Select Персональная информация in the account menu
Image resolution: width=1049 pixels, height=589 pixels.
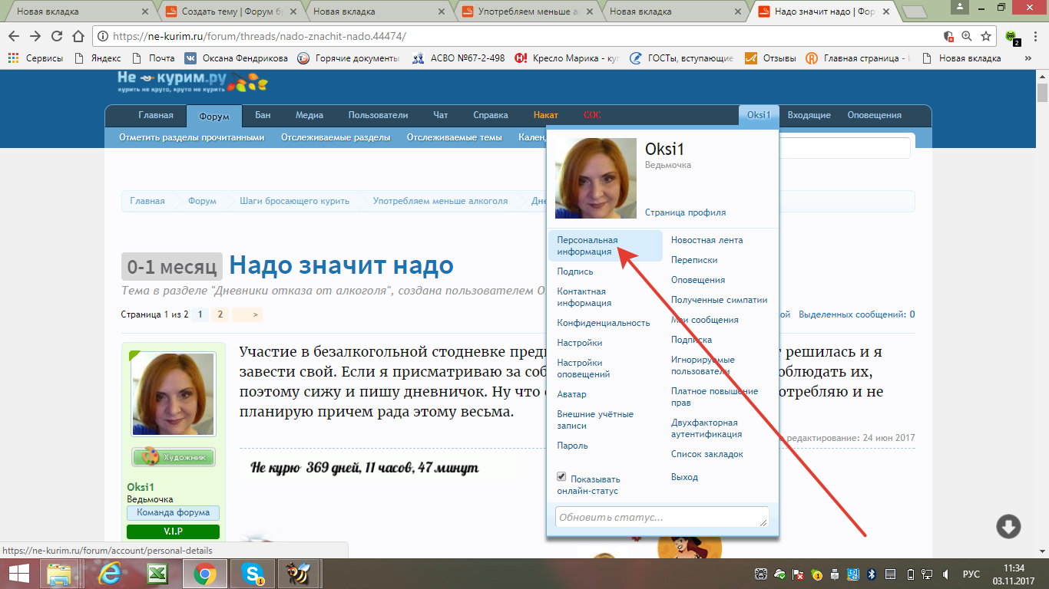(605, 245)
